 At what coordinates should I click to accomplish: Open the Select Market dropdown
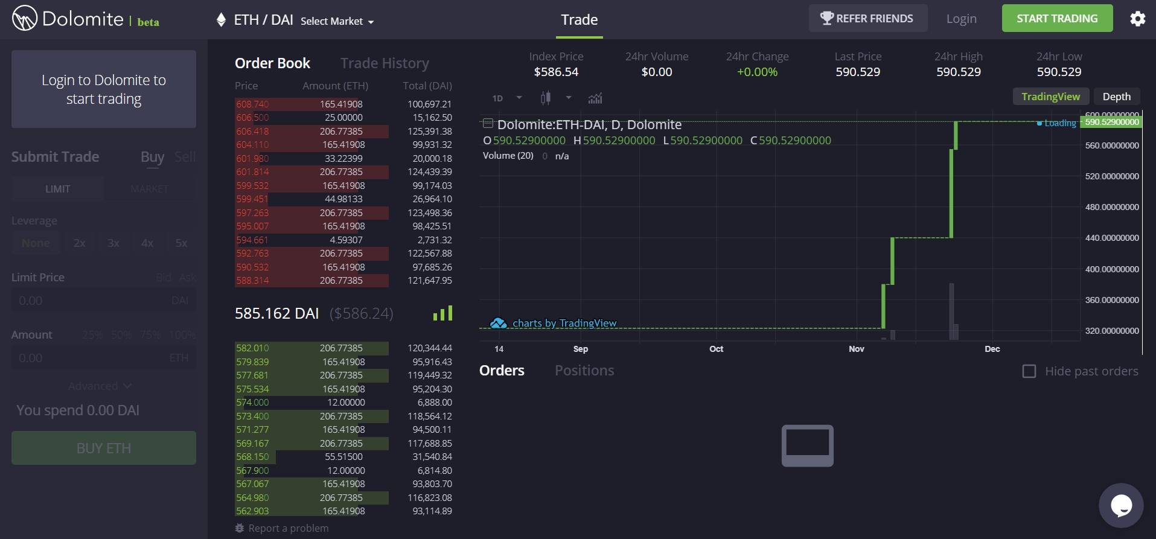click(x=337, y=21)
